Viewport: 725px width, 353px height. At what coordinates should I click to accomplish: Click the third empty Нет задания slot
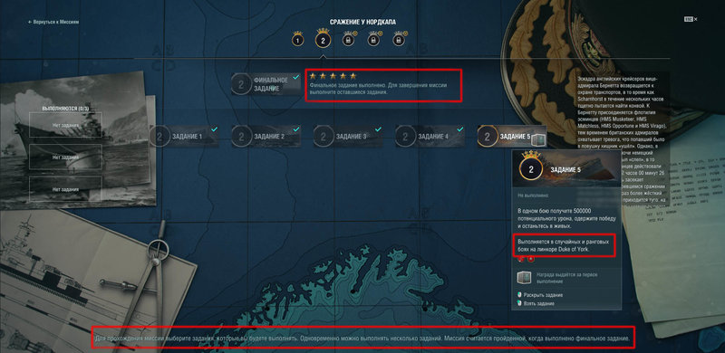coord(65,189)
